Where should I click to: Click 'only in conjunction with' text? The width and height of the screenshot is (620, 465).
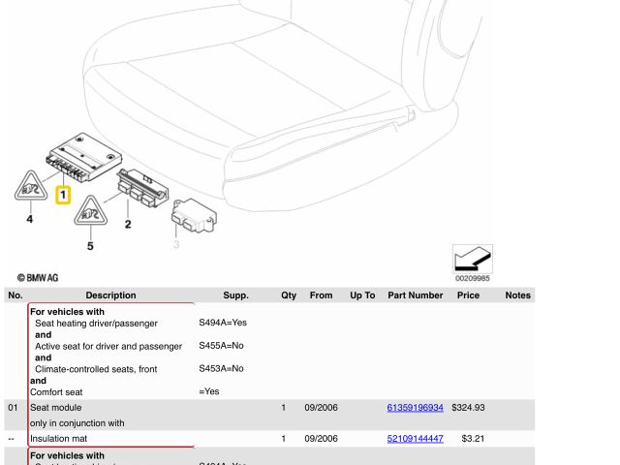click(x=77, y=423)
